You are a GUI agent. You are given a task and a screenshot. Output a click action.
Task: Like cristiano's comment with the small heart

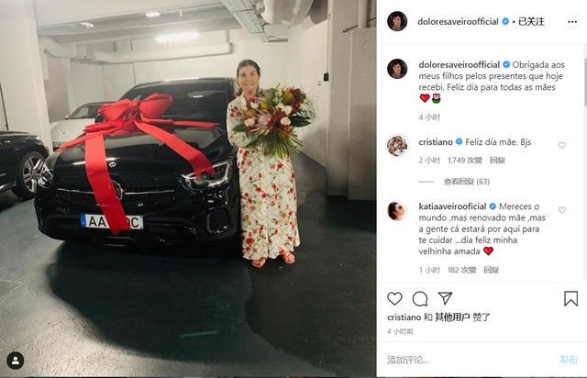[562, 145]
